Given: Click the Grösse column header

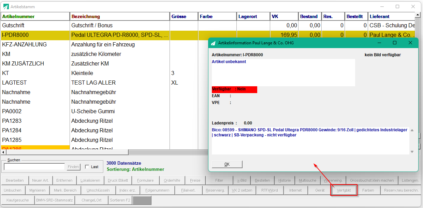Looking at the screenshot, I should pos(184,16).
